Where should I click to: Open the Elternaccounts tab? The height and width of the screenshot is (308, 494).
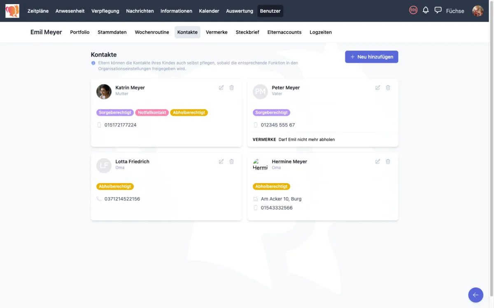pos(284,32)
